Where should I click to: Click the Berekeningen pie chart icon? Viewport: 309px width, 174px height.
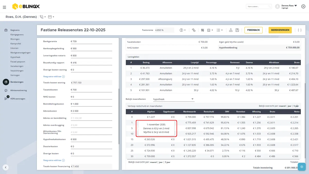pyautogui.click(x=6, y=82)
